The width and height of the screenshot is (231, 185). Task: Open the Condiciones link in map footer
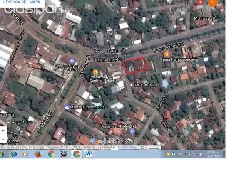(127, 147)
